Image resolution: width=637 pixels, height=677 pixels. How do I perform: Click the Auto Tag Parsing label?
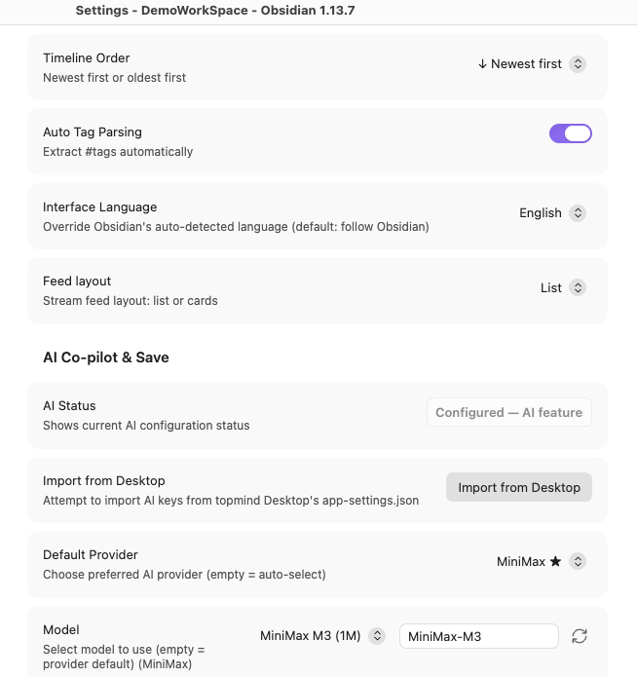click(x=92, y=132)
